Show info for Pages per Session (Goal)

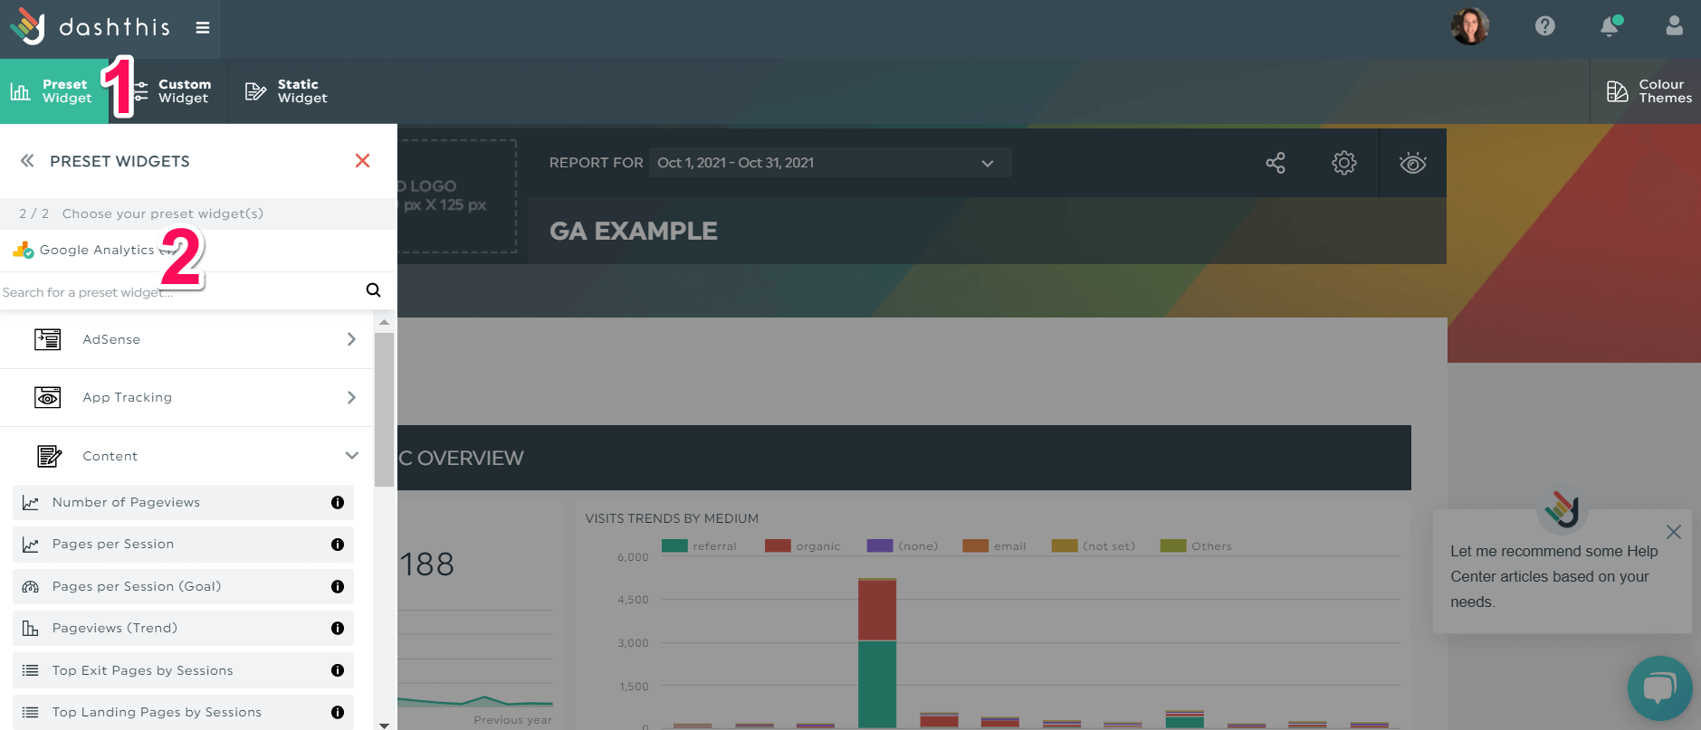[338, 586]
